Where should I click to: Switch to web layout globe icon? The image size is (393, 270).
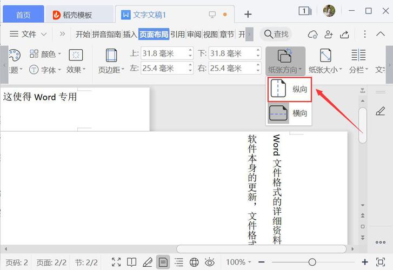(194, 262)
